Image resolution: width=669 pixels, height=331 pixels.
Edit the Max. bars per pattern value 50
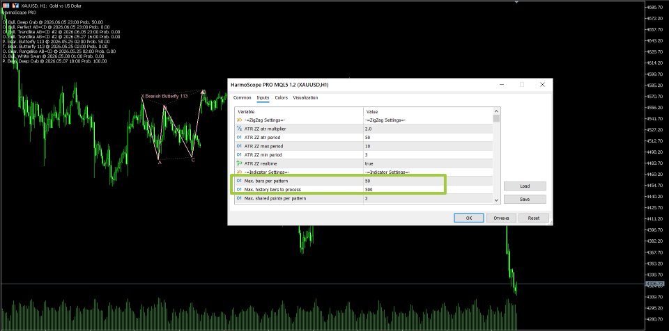pos(428,181)
